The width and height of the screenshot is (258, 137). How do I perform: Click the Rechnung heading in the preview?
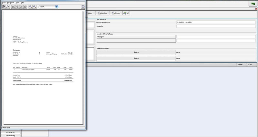(x=17, y=50)
